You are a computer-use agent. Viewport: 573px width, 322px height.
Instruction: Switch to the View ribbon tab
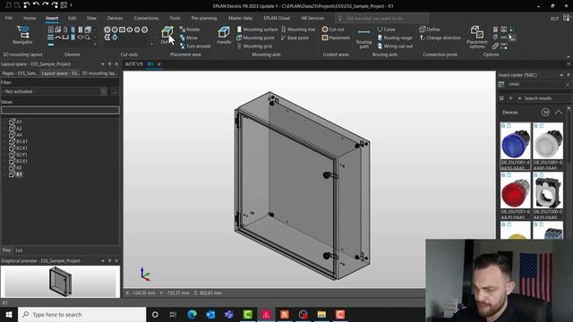tap(91, 18)
